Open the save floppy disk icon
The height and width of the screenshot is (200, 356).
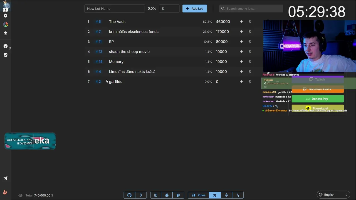tap(156, 195)
